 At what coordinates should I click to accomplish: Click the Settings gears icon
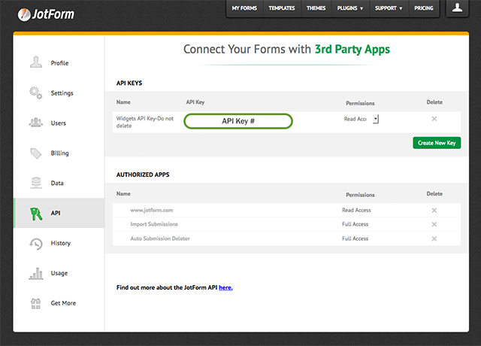coord(36,93)
